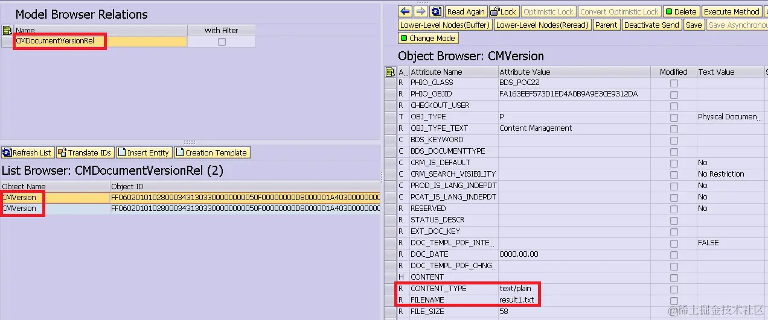The height and width of the screenshot is (320, 768).
Task: Select the FILENAME attribute name
Action: point(427,300)
